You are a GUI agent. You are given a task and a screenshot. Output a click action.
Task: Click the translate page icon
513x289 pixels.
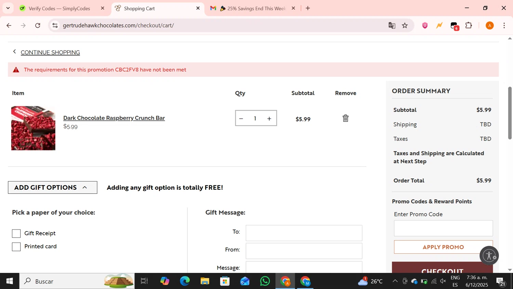tap(392, 25)
